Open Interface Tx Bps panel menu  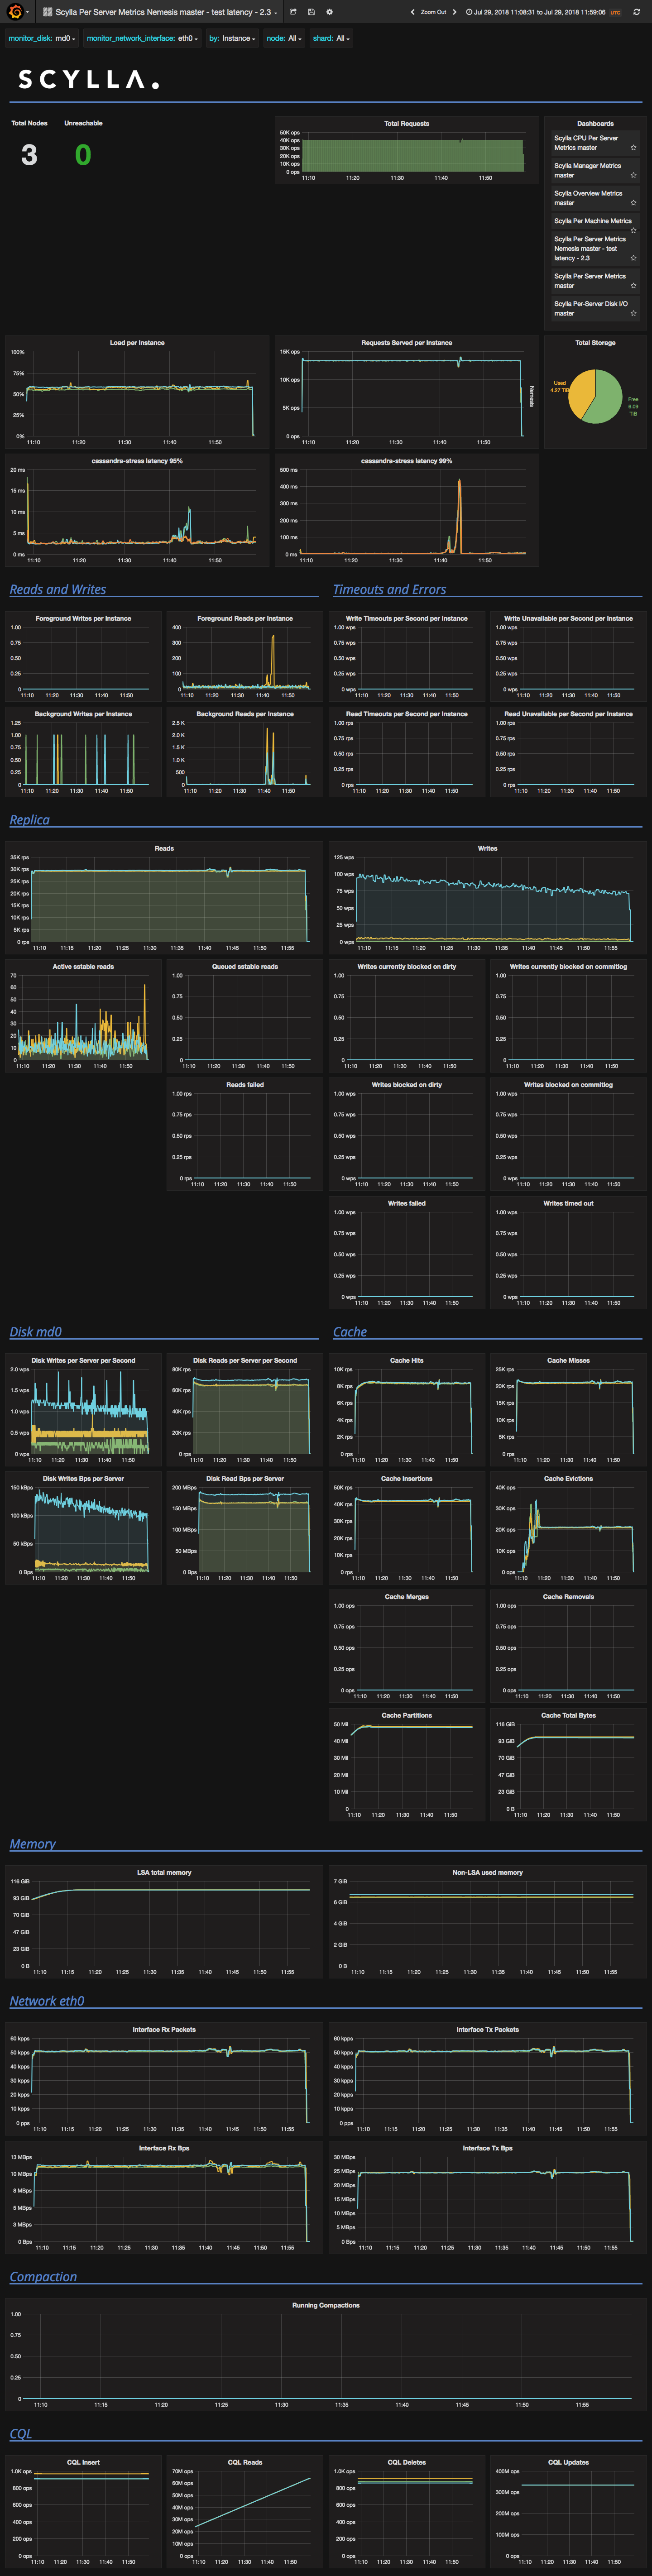click(x=487, y=2148)
